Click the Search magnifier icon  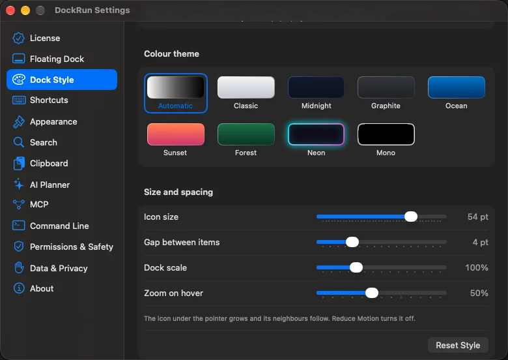pyautogui.click(x=18, y=142)
